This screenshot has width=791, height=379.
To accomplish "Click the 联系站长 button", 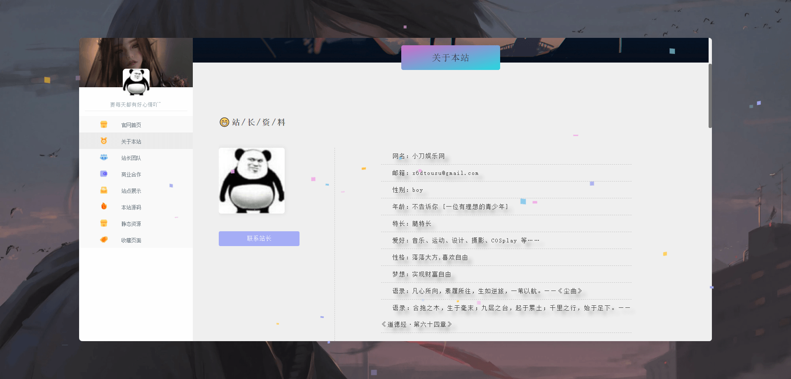I will click(x=259, y=239).
